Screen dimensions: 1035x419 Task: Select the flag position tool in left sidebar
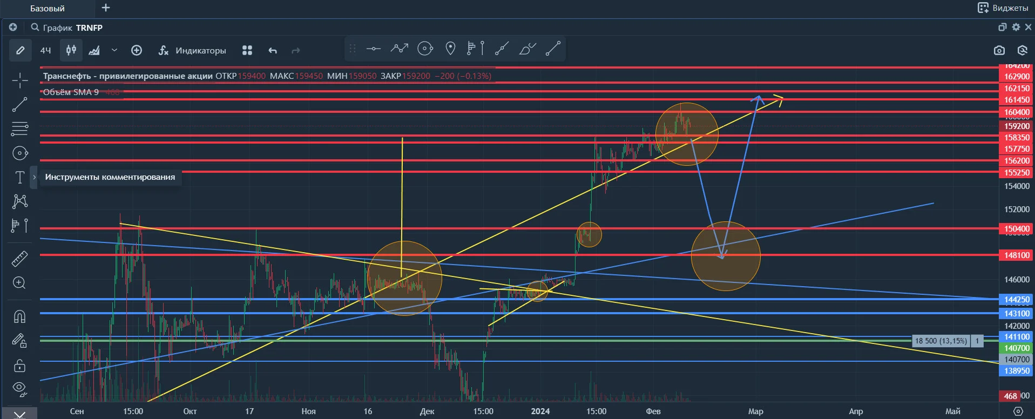tap(20, 226)
